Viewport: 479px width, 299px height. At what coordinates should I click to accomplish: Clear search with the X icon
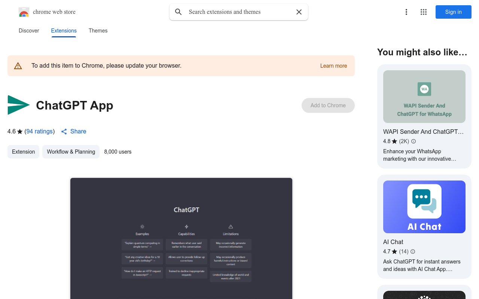[299, 12]
